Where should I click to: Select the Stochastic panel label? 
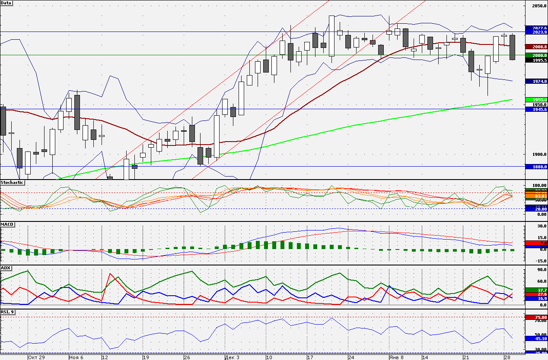click(x=13, y=183)
